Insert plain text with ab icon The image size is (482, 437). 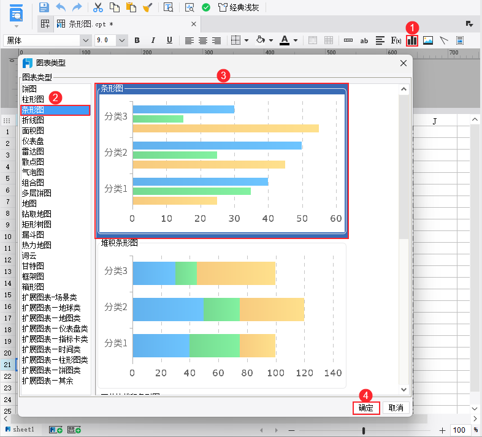[x=364, y=40]
